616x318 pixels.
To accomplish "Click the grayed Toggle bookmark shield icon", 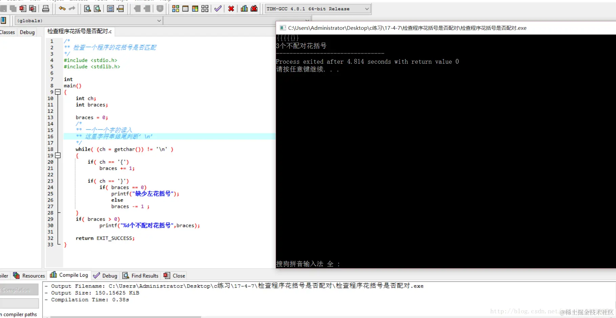I will pos(160,8).
